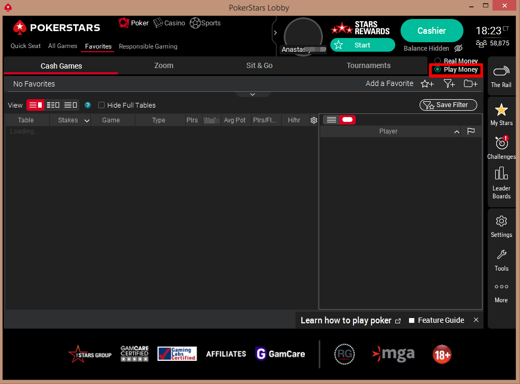The height and width of the screenshot is (384, 520).
Task: Open the Favorites menu item
Action: click(x=98, y=46)
